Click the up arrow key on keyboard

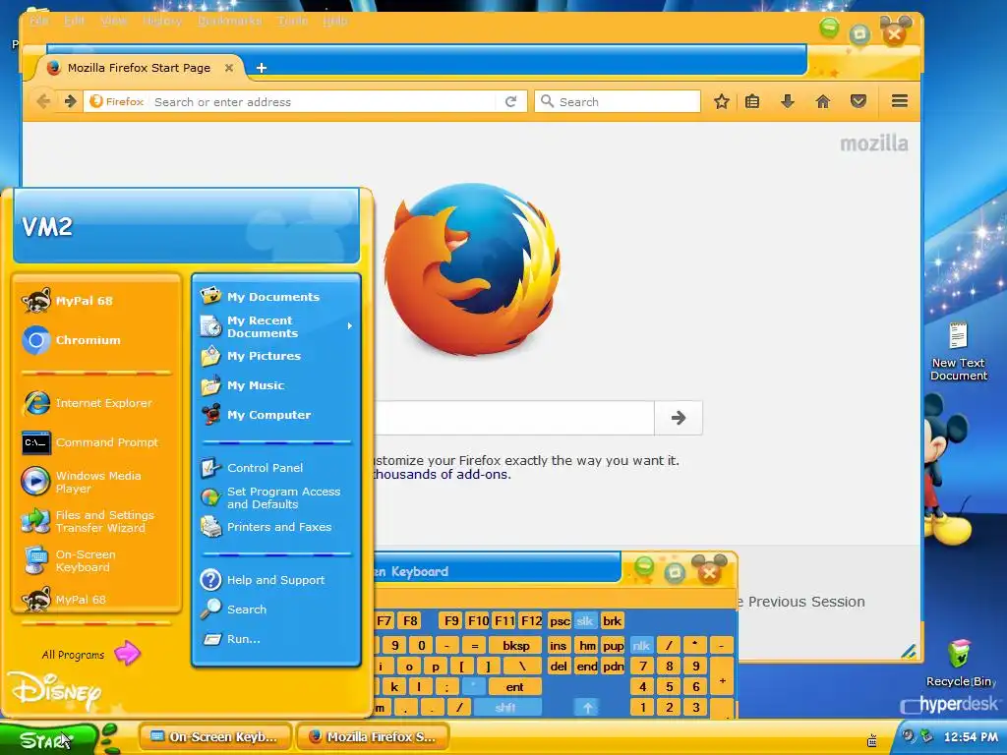pos(587,708)
